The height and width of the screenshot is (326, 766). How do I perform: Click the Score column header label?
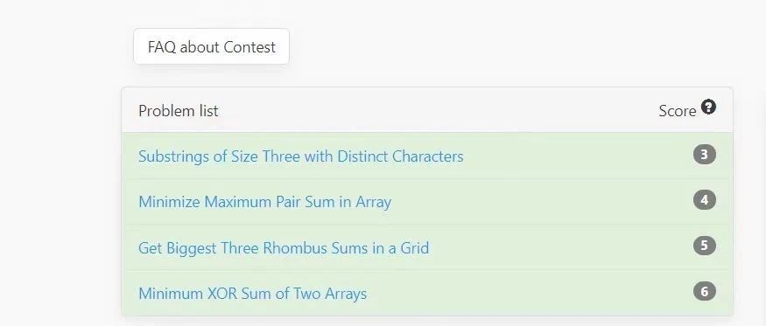(x=677, y=111)
